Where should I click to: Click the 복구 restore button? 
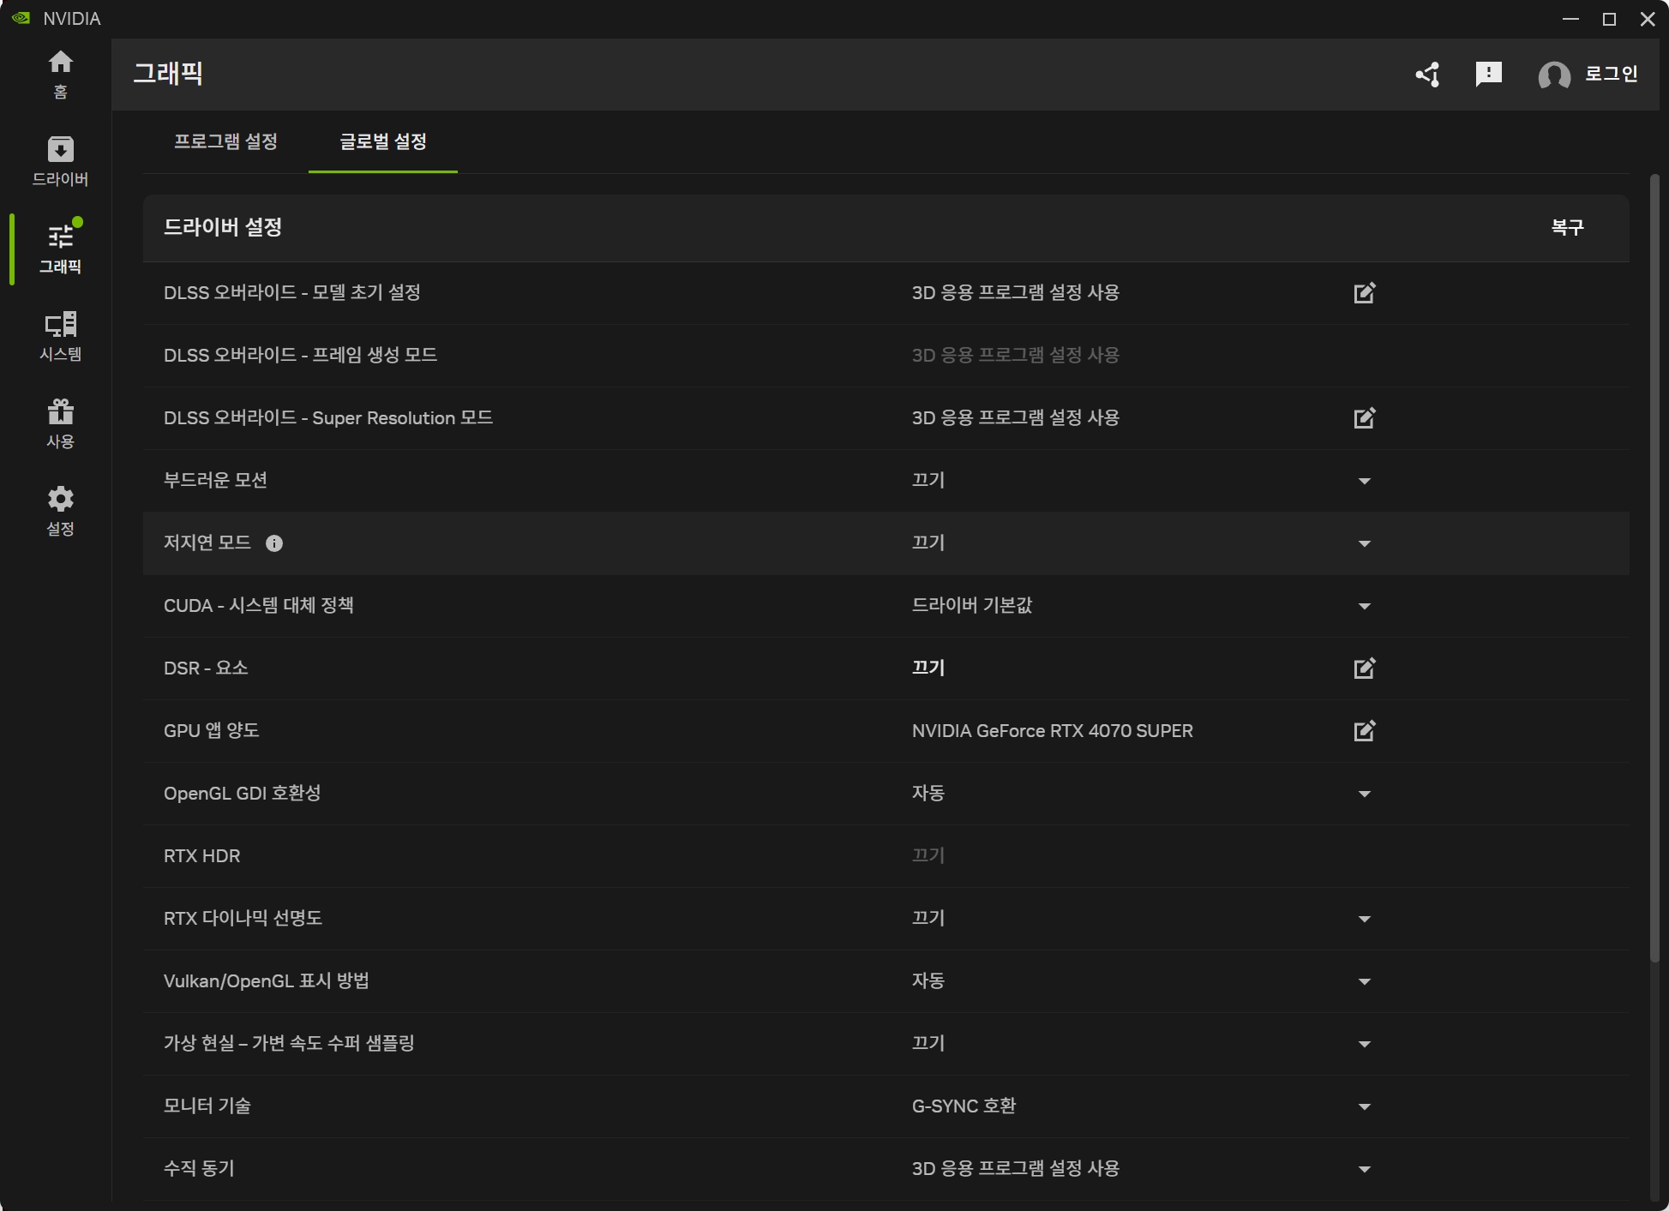(x=1567, y=227)
